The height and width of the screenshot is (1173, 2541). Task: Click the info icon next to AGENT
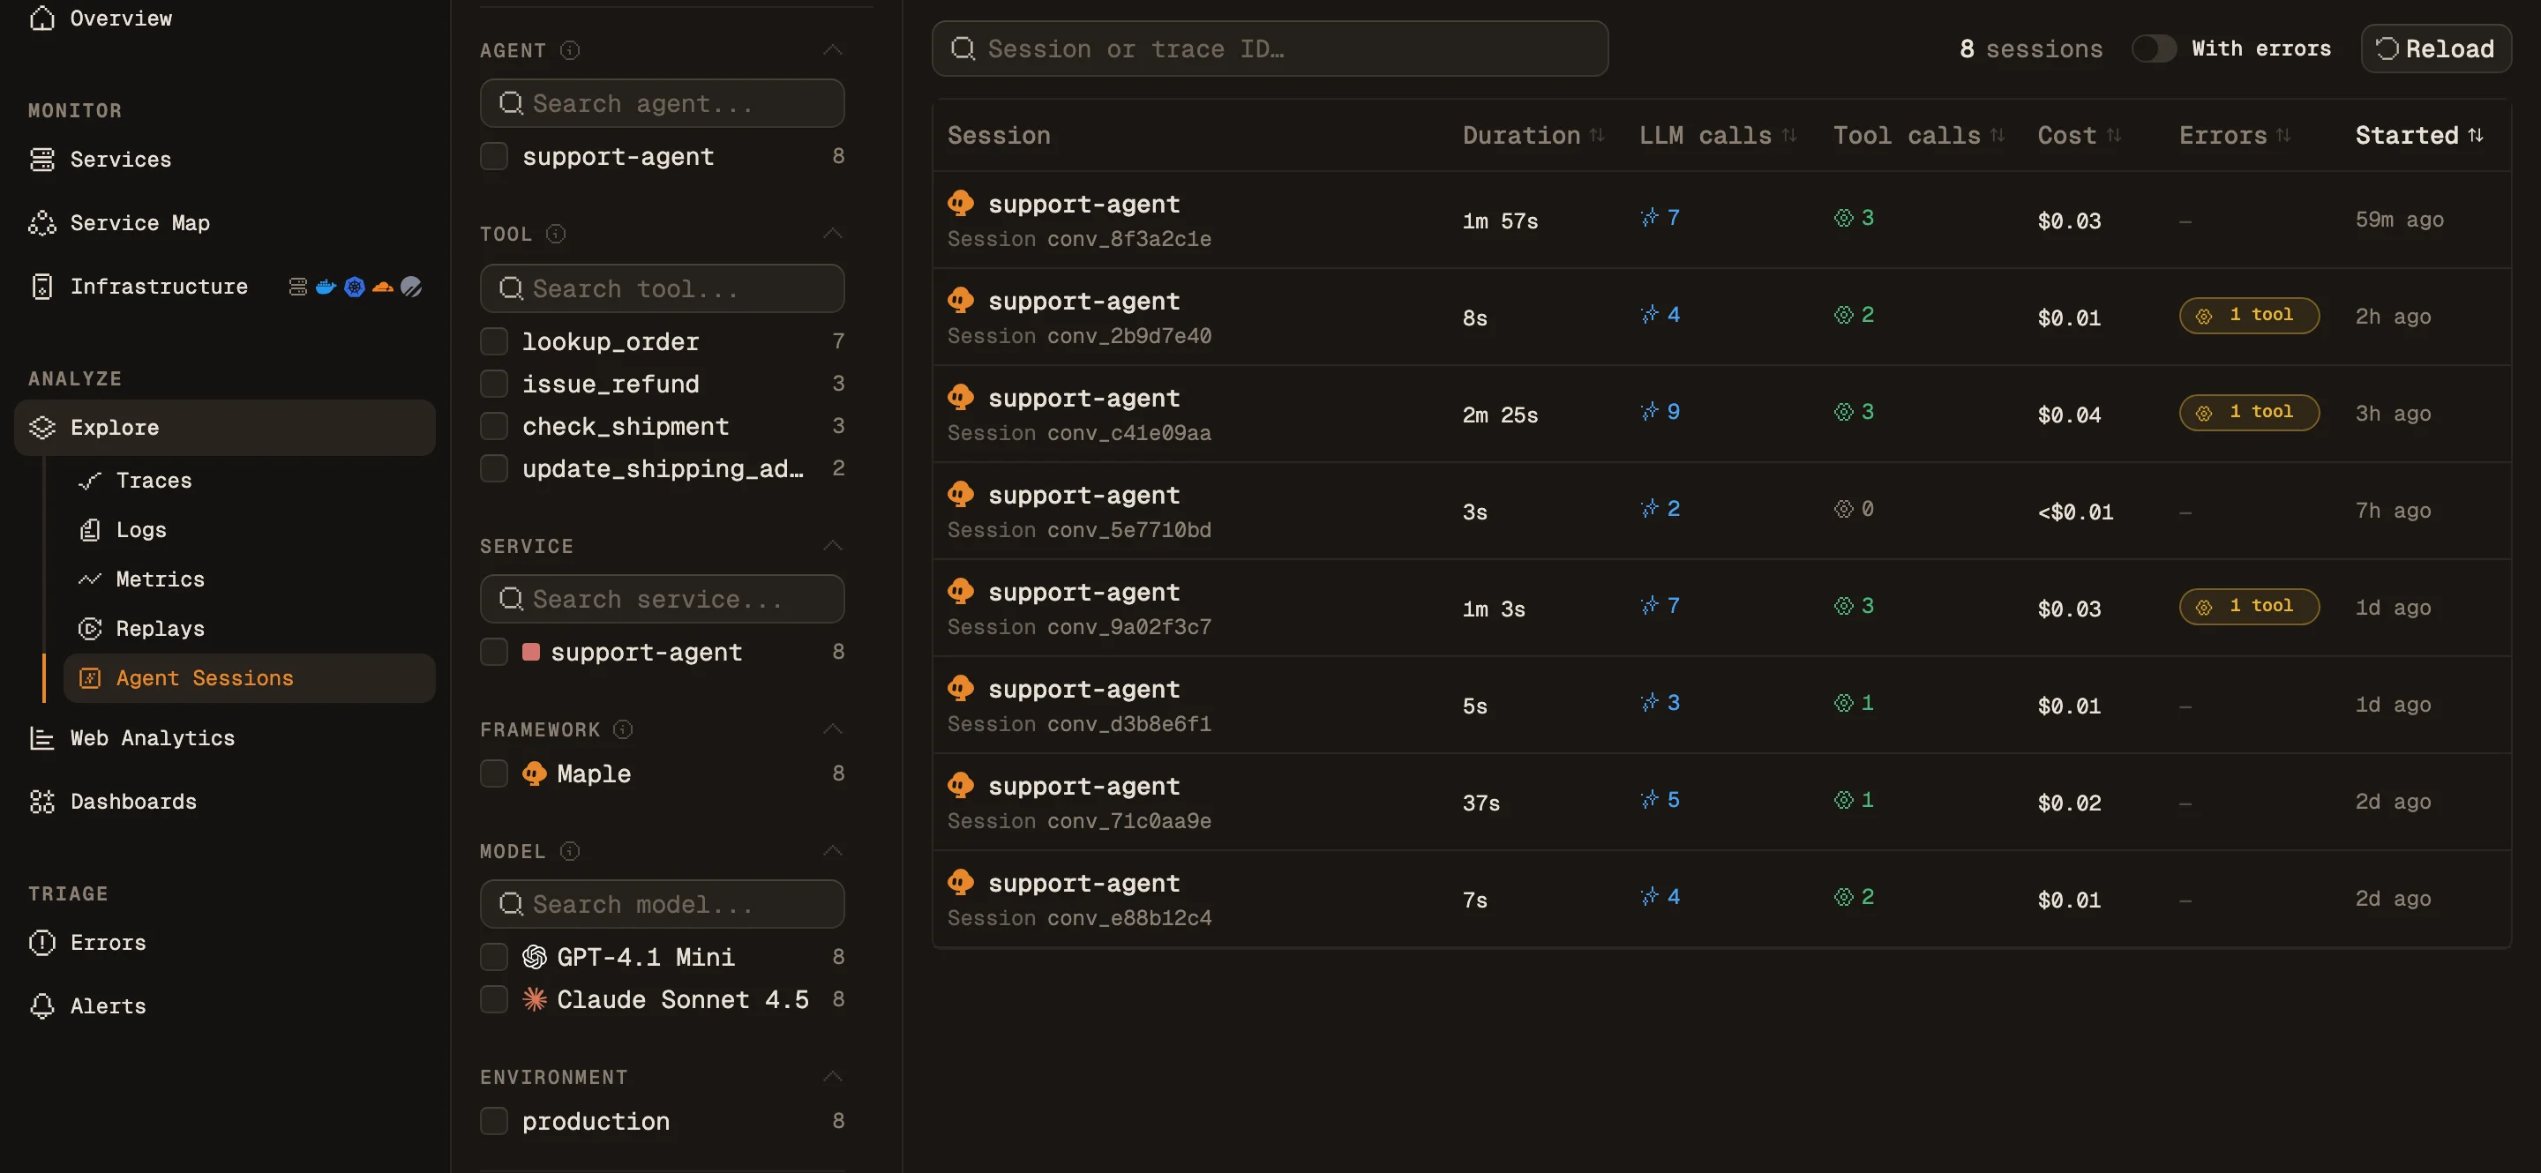point(570,50)
